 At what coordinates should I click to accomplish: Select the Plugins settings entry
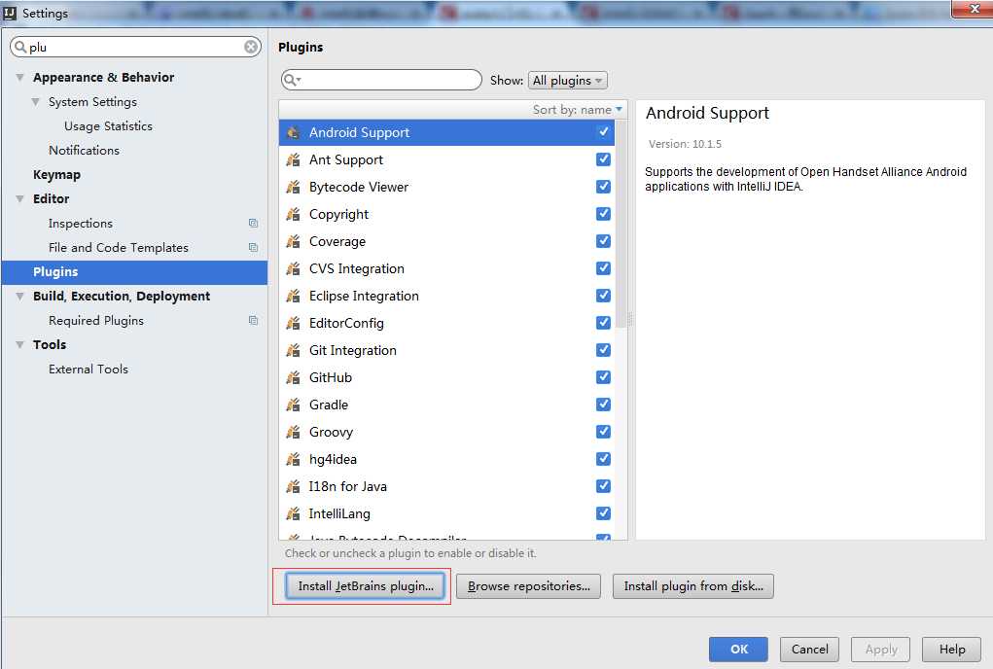click(134, 272)
